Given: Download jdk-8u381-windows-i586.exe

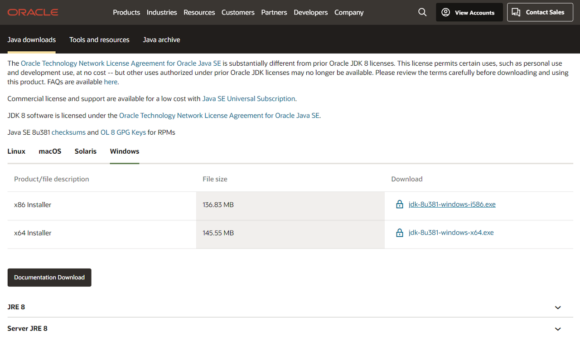Looking at the screenshot, I should point(452,205).
